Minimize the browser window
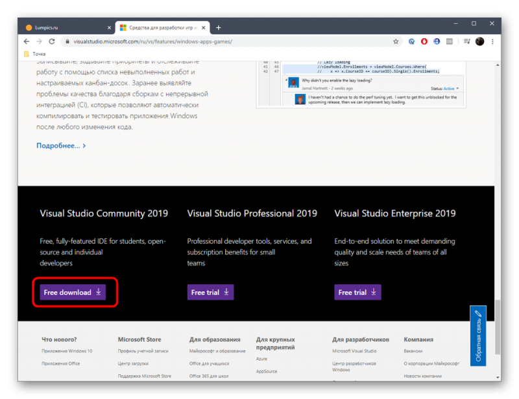The image size is (519, 399). pyautogui.click(x=456, y=23)
